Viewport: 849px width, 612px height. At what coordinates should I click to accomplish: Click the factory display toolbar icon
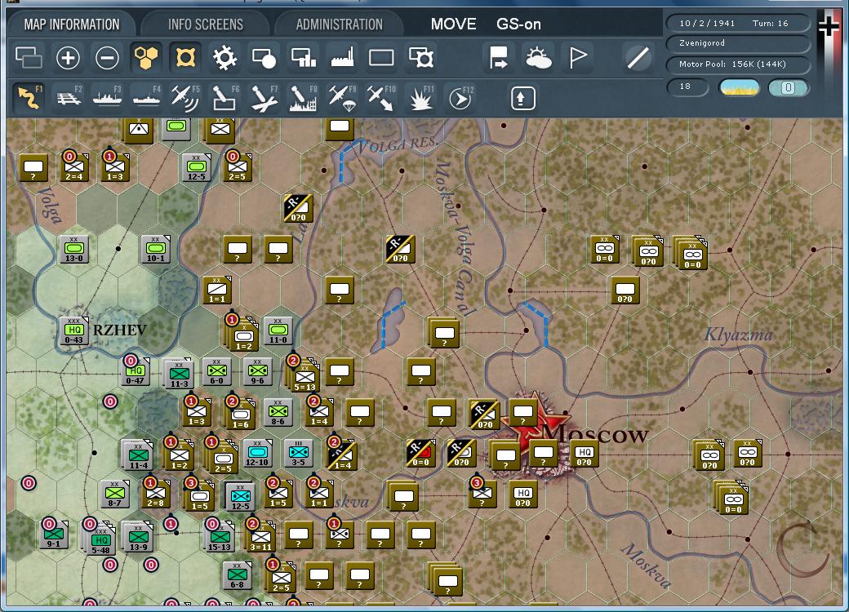click(342, 58)
